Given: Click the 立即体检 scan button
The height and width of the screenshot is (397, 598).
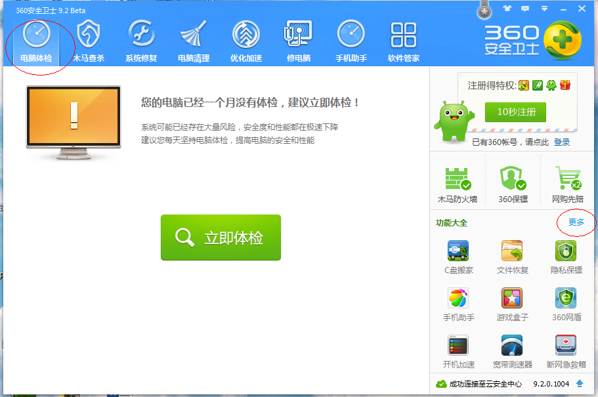Looking at the screenshot, I should click(x=221, y=238).
